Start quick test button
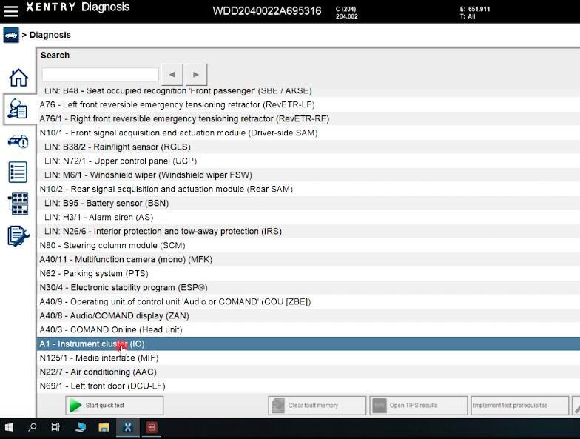The height and width of the screenshot is (439, 580). coord(114,406)
